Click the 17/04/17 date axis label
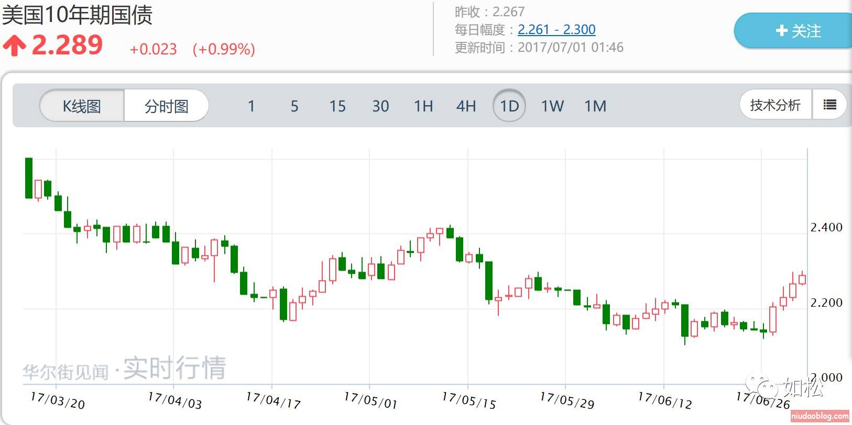Image resolution: width=852 pixels, height=425 pixels. tap(273, 400)
